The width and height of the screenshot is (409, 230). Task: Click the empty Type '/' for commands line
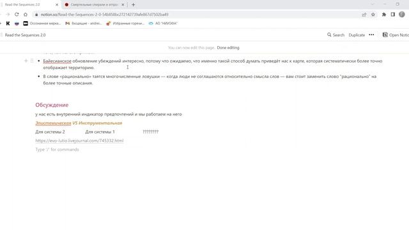pos(57,149)
